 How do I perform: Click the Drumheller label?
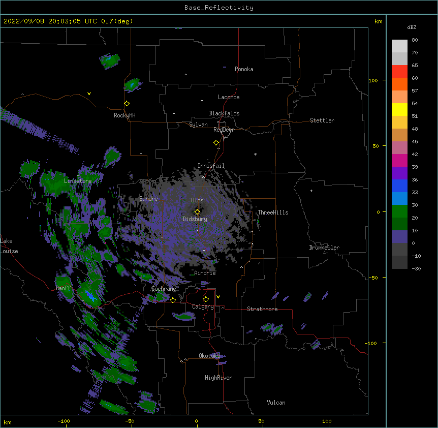click(x=324, y=248)
